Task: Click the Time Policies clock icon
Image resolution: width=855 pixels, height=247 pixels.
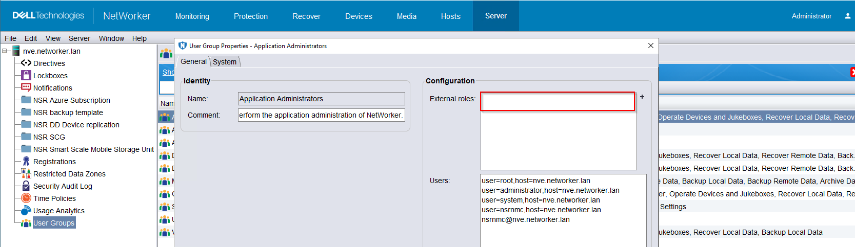Action: [x=26, y=198]
